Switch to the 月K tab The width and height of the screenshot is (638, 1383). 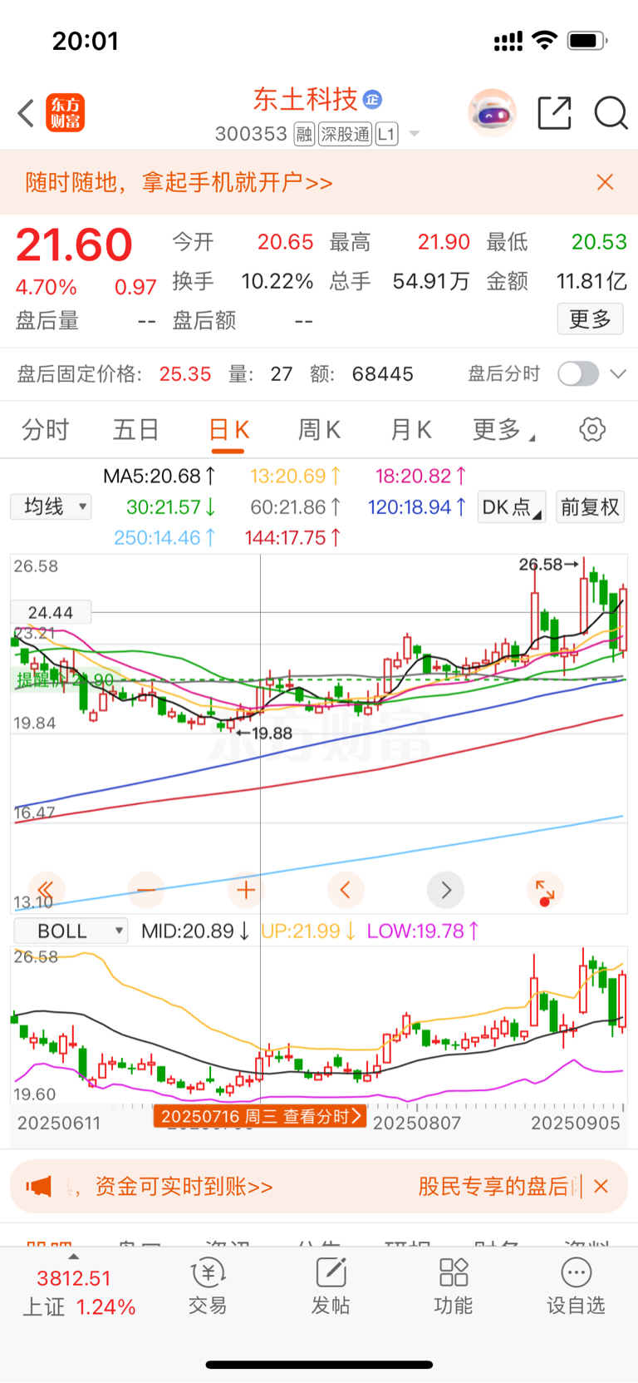pos(411,430)
